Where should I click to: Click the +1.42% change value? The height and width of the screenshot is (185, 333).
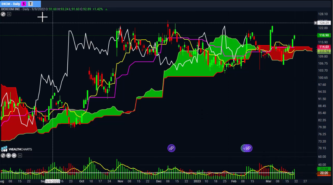[97, 9]
